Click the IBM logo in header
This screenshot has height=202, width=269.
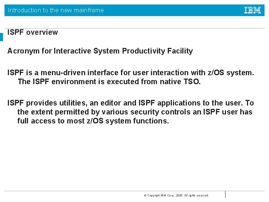[x=253, y=10]
